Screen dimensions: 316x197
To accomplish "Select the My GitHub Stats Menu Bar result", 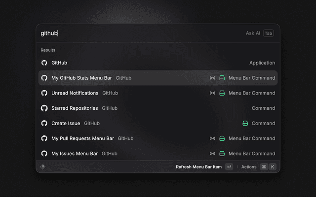I will point(158,78).
